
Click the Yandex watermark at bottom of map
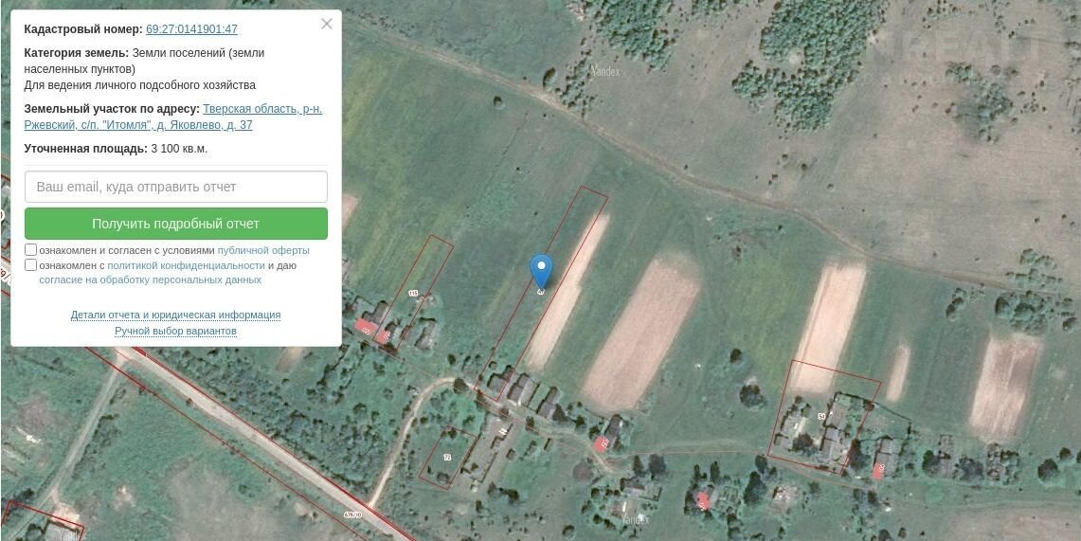[634, 519]
